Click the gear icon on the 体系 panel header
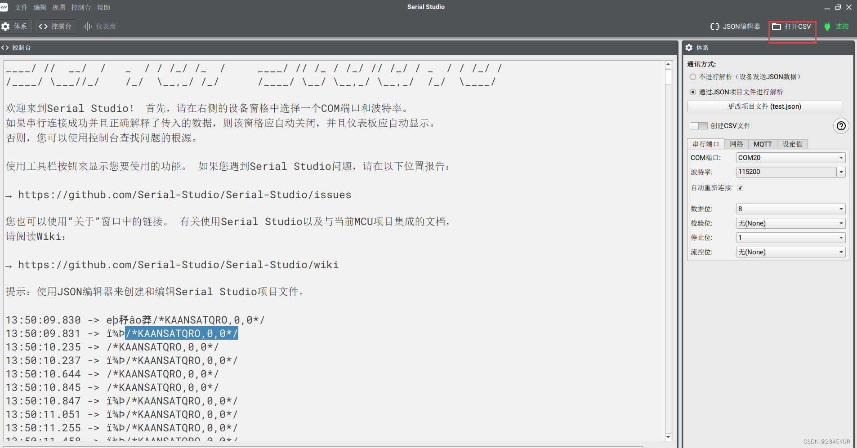Image resolution: width=857 pixels, height=448 pixels. 690,48
